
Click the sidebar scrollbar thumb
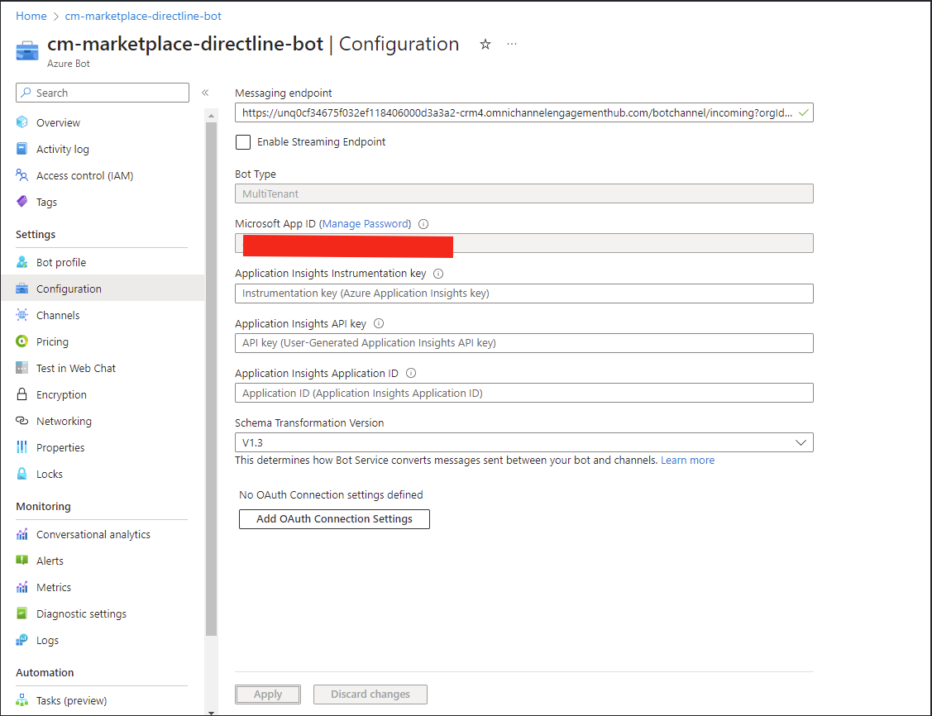click(211, 379)
